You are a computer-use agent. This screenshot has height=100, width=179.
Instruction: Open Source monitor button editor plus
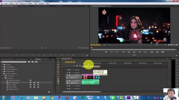87,56
